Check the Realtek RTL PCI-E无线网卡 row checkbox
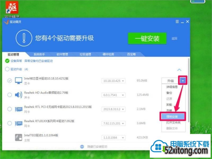The height and width of the screenshot is (159, 212). coord(10,109)
